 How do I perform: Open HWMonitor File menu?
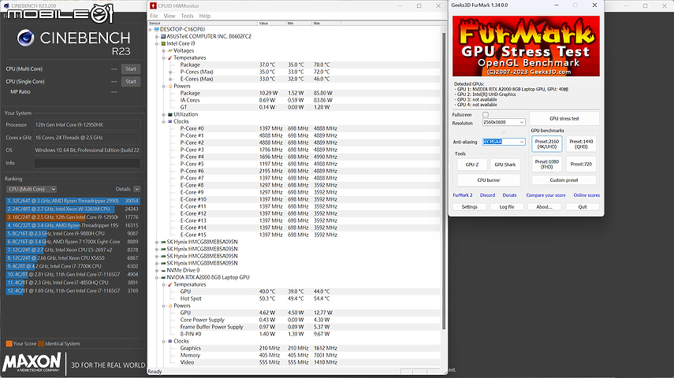[154, 16]
